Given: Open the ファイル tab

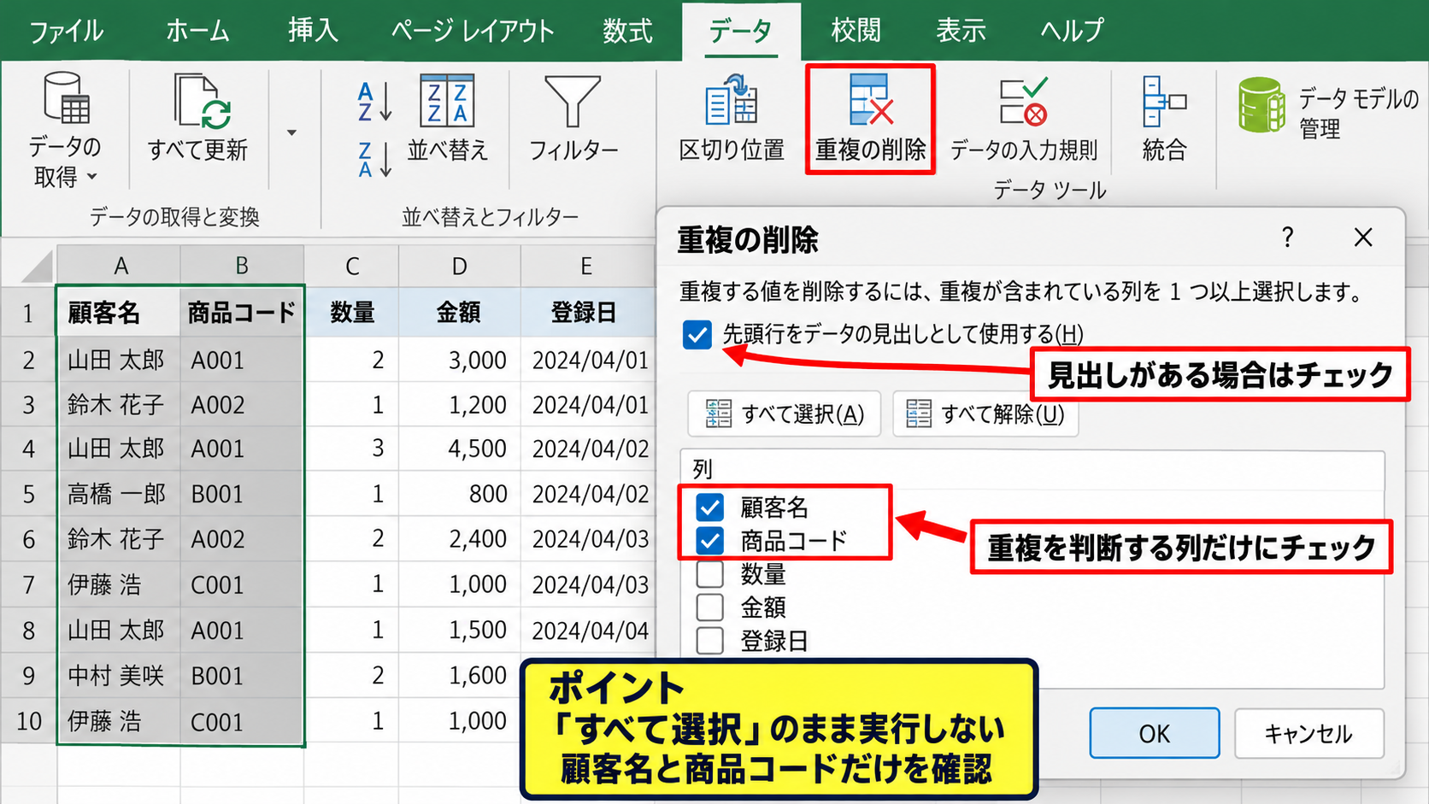Looking at the screenshot, I should coord(67,32).
